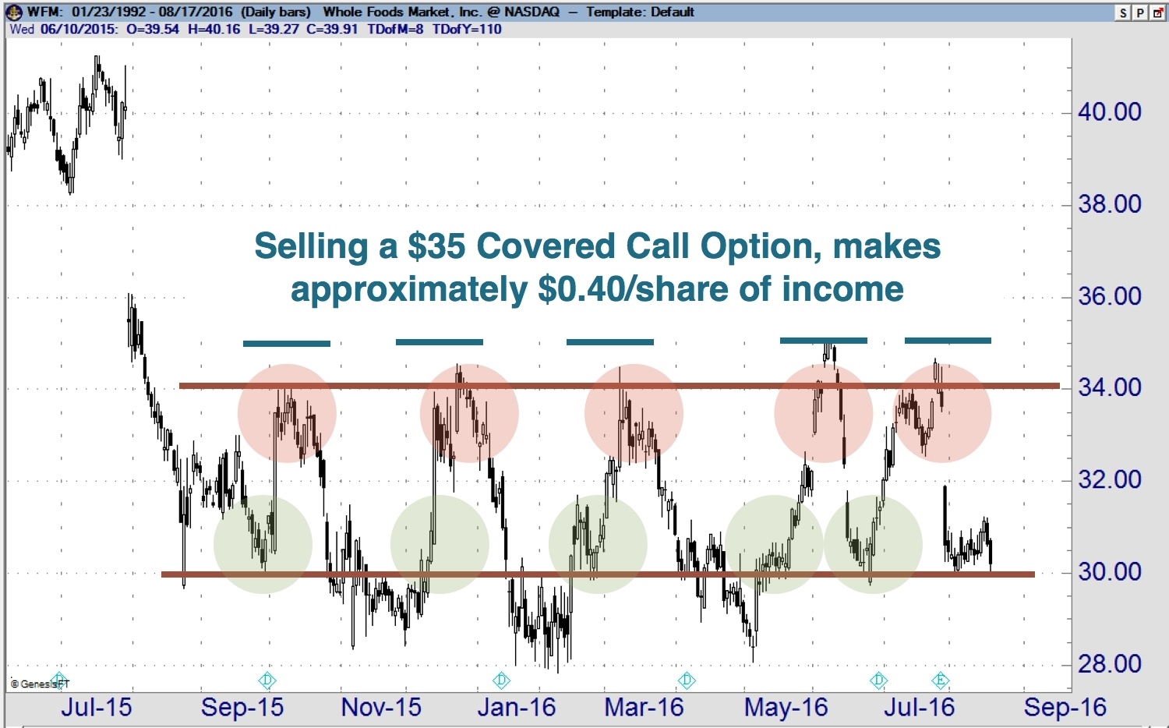Click the 32.00 price axis label
The height and width of the screenshot is (728, 1169).
point(1110,479)
